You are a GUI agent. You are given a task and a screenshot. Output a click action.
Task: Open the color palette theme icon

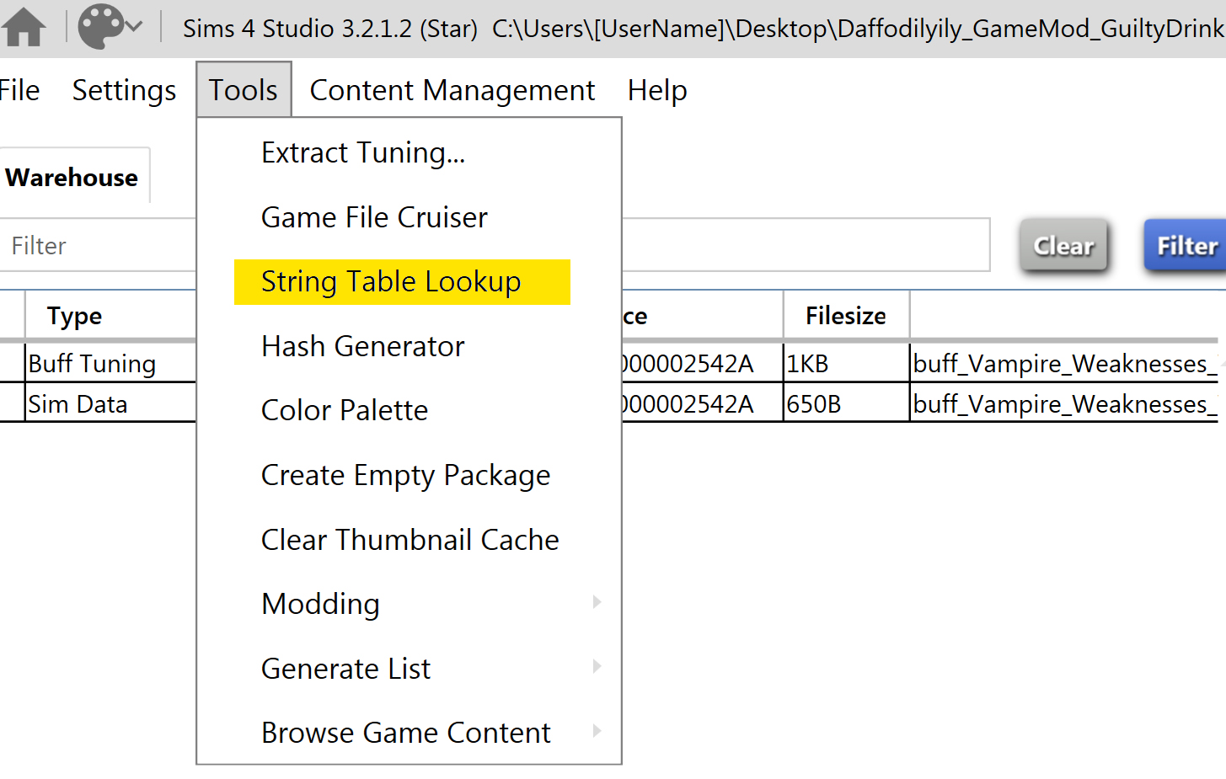[x=100, y=27]
